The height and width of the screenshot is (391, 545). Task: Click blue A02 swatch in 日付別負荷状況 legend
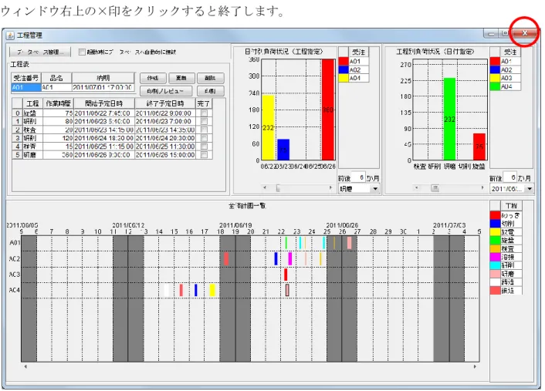pyautogui.click(x=344, y=70)
